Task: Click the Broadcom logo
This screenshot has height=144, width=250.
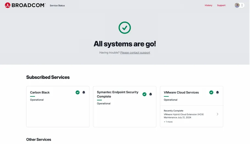Action: click(x=25, y=5)
